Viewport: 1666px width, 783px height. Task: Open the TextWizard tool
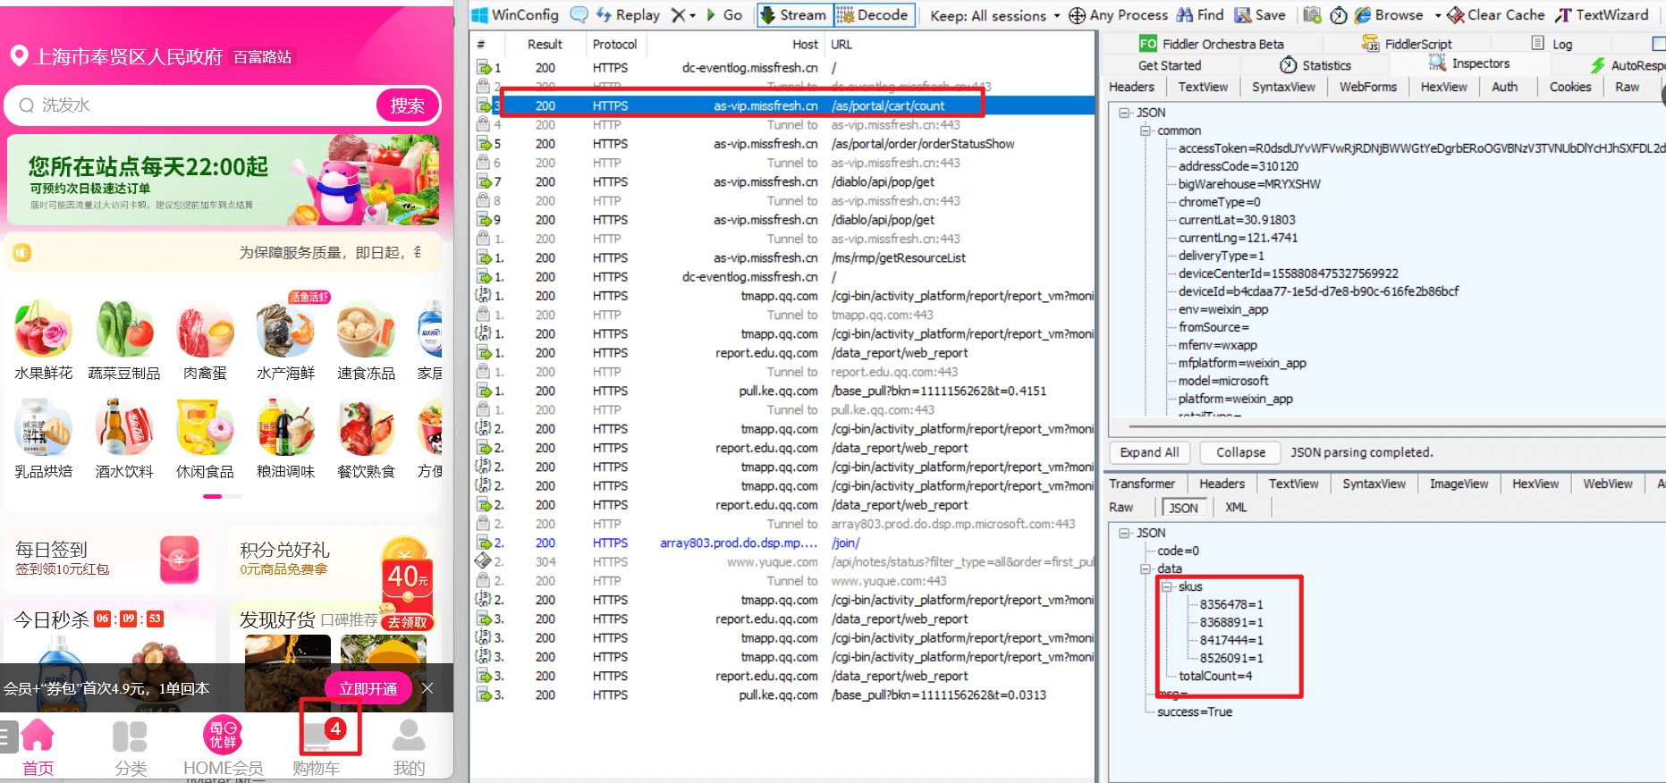pyautogui.click(x=1602, y=15)
